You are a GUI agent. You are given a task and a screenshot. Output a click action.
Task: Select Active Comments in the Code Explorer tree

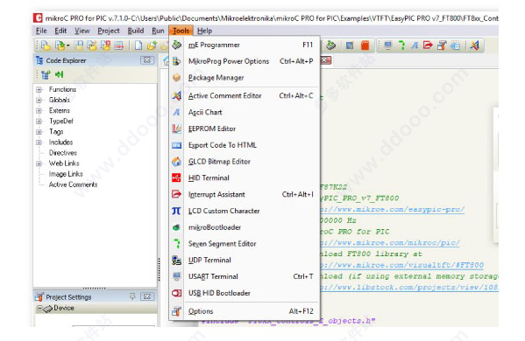(73, 184)
